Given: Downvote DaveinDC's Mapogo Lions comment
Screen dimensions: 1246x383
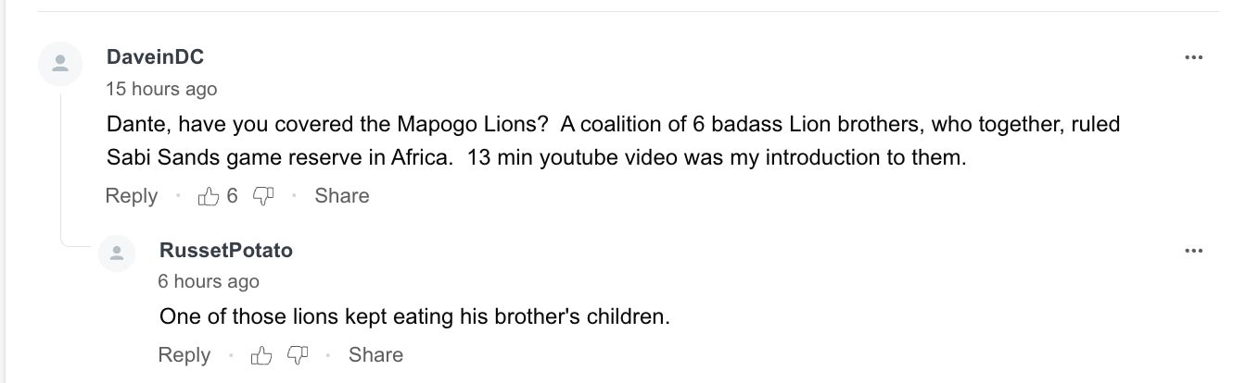Looking at the screenshot, I should (264, 196).
